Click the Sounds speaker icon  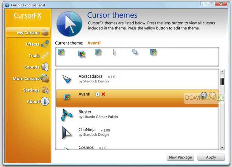[45, 67]
